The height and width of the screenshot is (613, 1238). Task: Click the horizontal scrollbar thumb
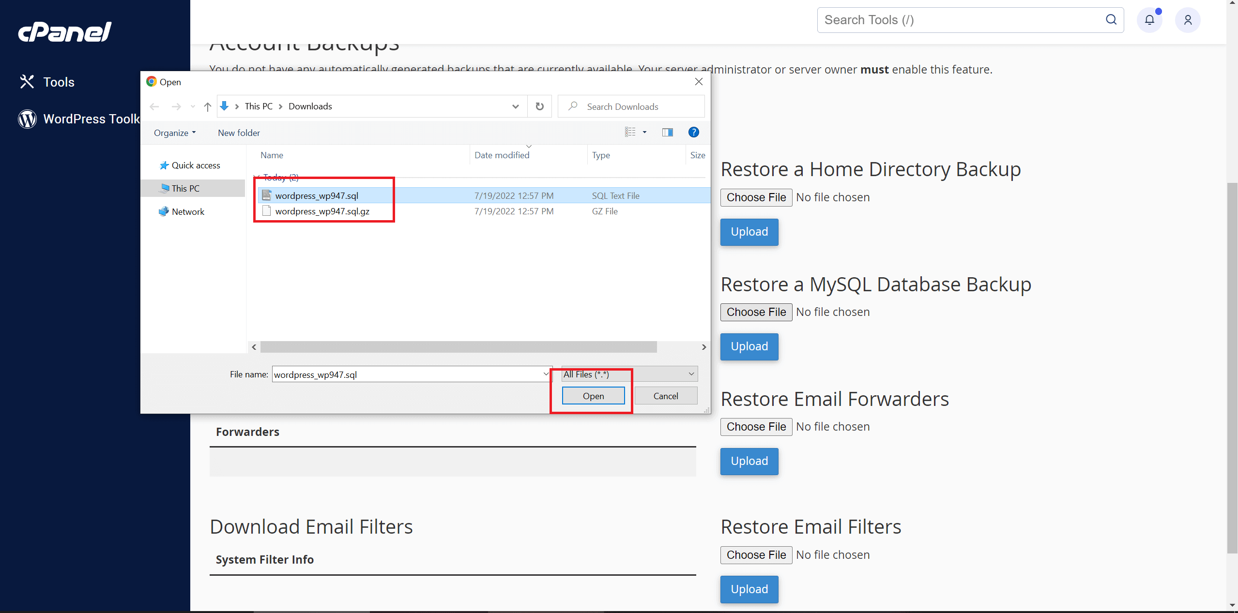[459, 347]
